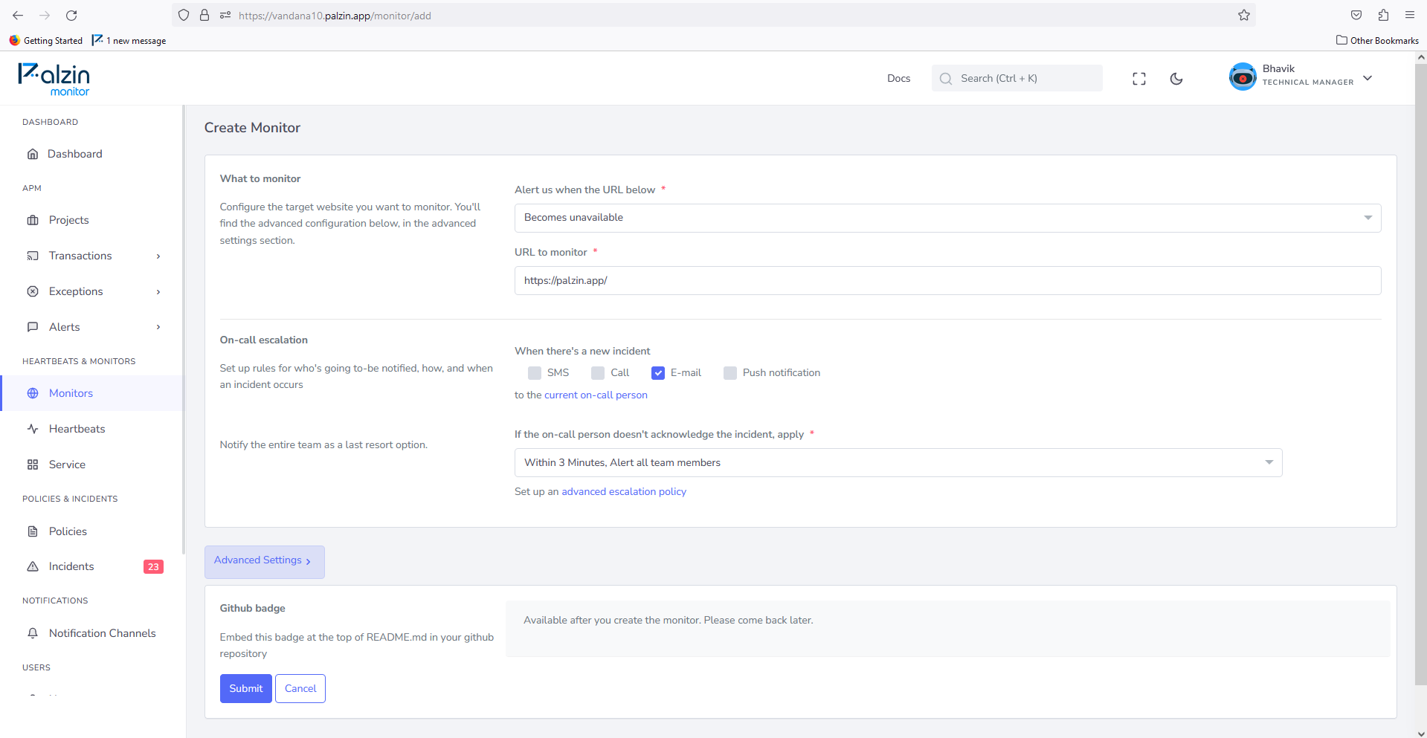Open the Palzin monitor logo home
Screen dimensions: 1427x738
(54, 79)
